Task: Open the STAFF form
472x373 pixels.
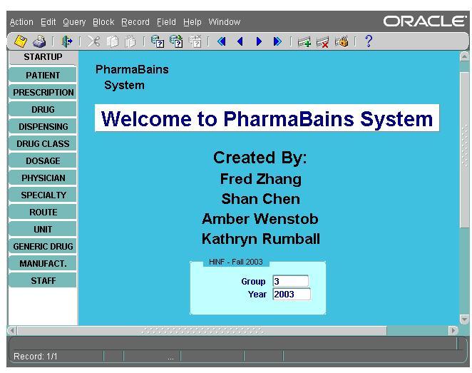Action: [x=43, y=281]
